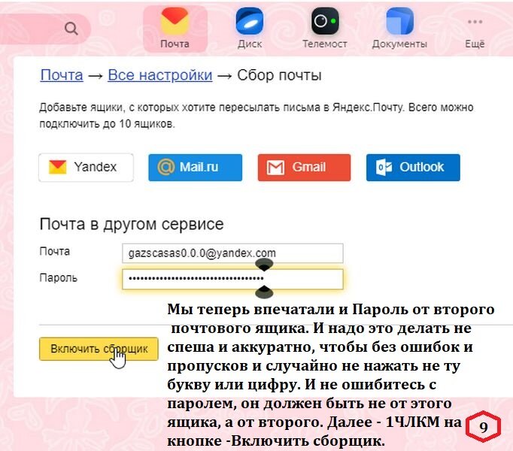This screenshot has width=513, height=451.
Task: Choose the Outlook mailbox button
Action: 413,167
